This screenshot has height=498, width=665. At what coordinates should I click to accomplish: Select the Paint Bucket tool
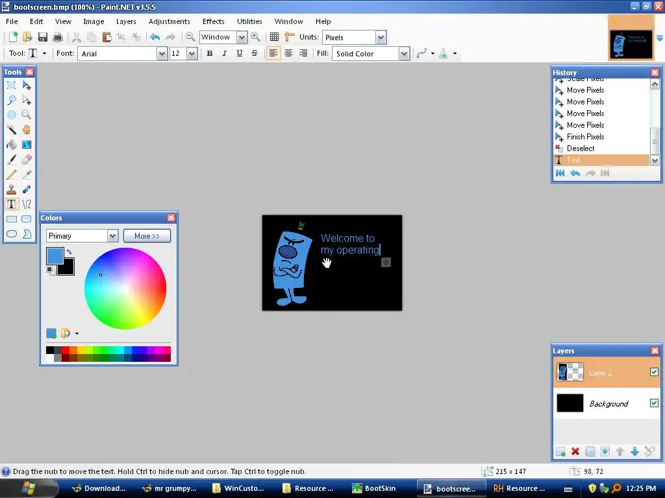[12, 145]
